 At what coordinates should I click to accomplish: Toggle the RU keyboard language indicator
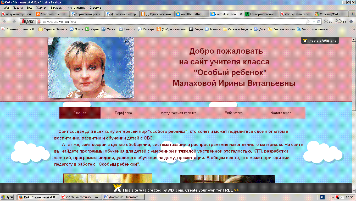tap(322, 197)
